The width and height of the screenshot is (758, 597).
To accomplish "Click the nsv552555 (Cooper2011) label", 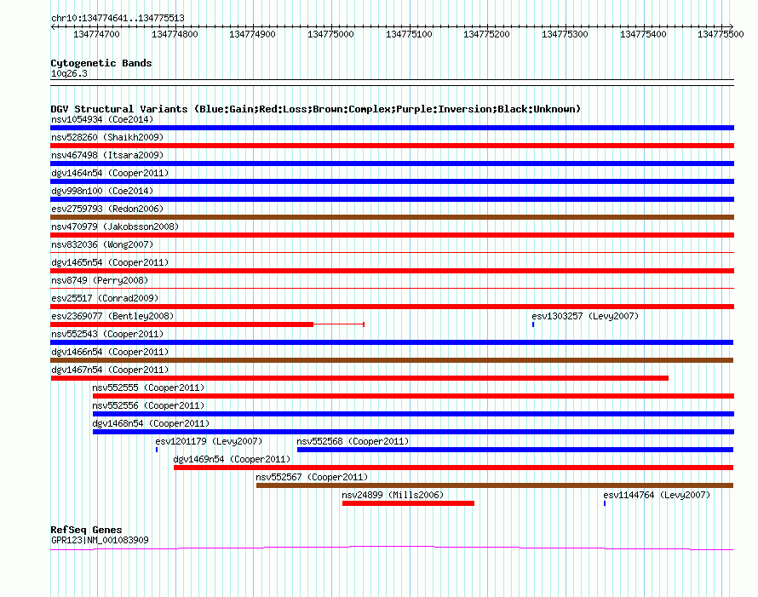I will [148, 387].
